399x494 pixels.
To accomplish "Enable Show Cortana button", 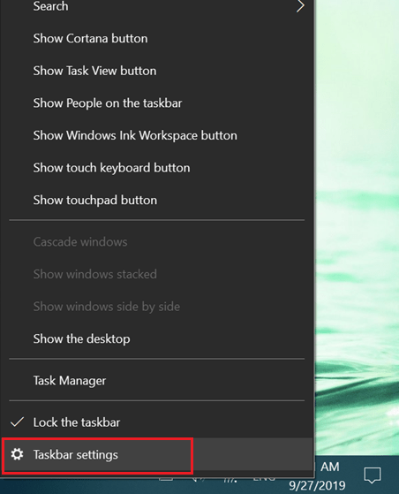I will point(90,38).
